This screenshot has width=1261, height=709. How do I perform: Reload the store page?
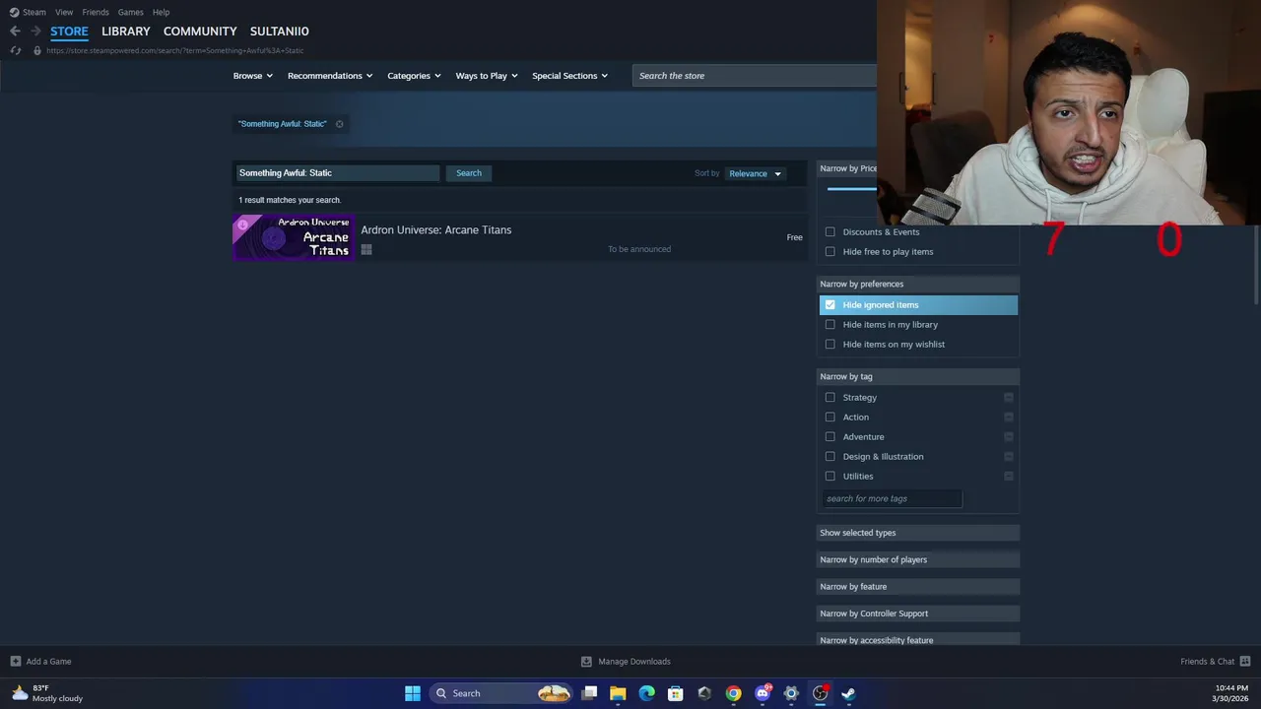click(x=15, y=50)
